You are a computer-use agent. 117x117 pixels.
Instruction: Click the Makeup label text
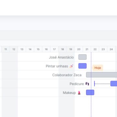[69, 93]
